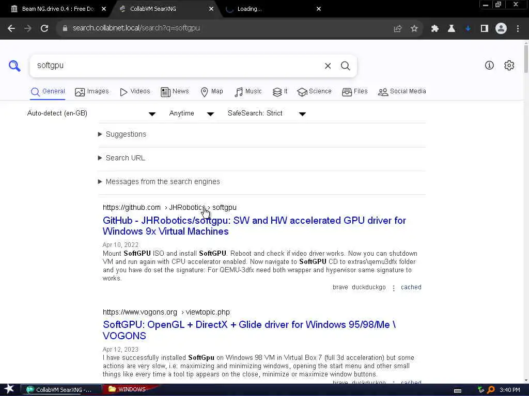Open the info about page icon
Viewport: 529px width, 396px height.
(489, 65)
